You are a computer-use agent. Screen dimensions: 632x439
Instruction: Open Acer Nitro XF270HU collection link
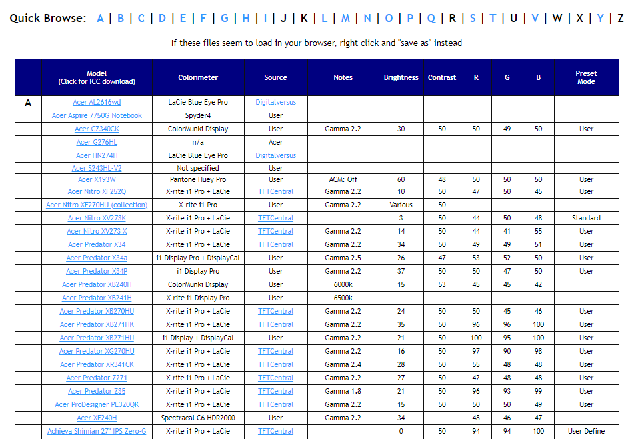(x=97, y=205)
